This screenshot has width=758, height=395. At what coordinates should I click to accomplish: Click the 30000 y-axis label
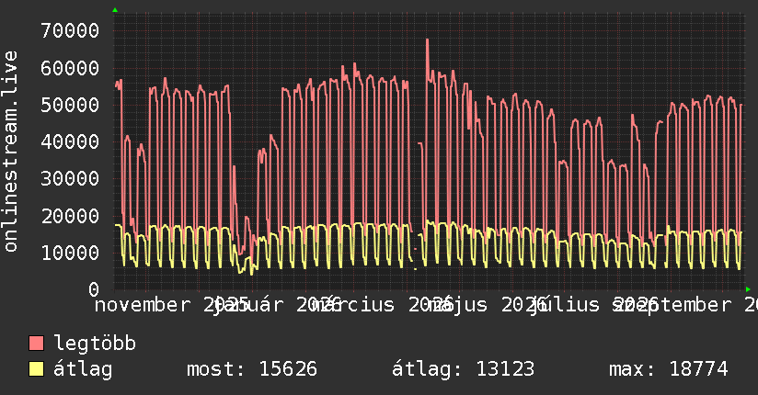point(70,178)
